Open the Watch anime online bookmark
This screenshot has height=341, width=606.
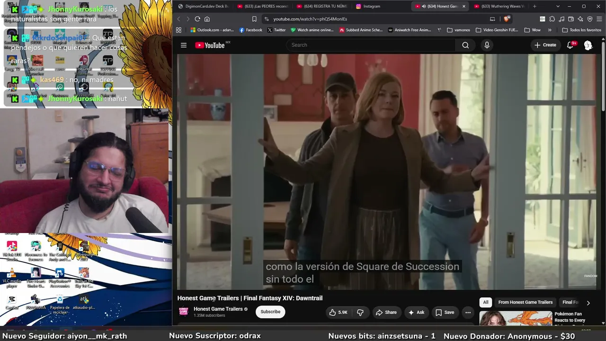(312, 30)
